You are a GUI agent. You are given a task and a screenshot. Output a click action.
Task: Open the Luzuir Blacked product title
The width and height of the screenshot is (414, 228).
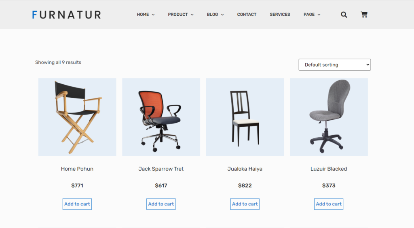[329, 169]
